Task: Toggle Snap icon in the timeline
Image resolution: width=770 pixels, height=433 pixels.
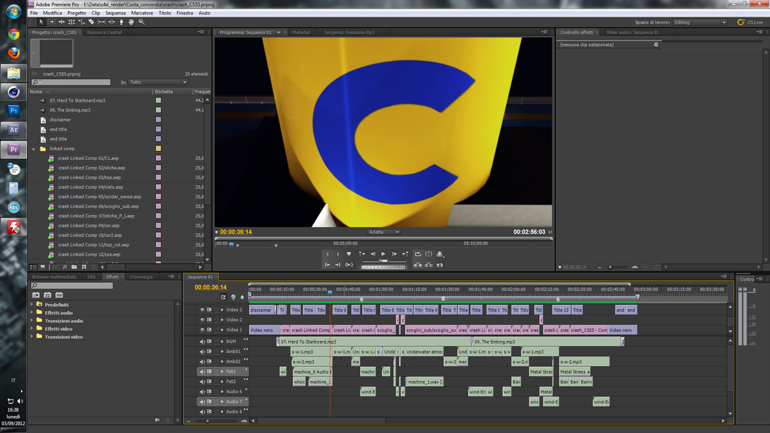Action: 224,297
